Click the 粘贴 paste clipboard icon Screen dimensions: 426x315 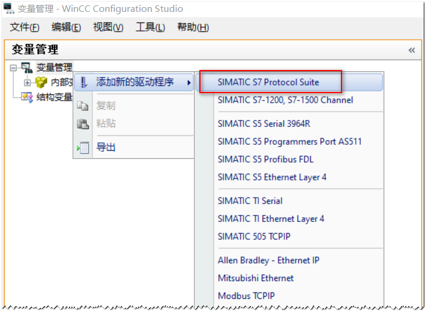(x=83, y=124)
